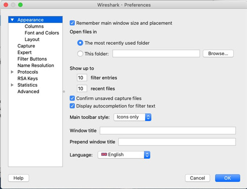Open RSA Keys preferences
Viewport: 247px width, 189px height.
click(x=28, y=78)
